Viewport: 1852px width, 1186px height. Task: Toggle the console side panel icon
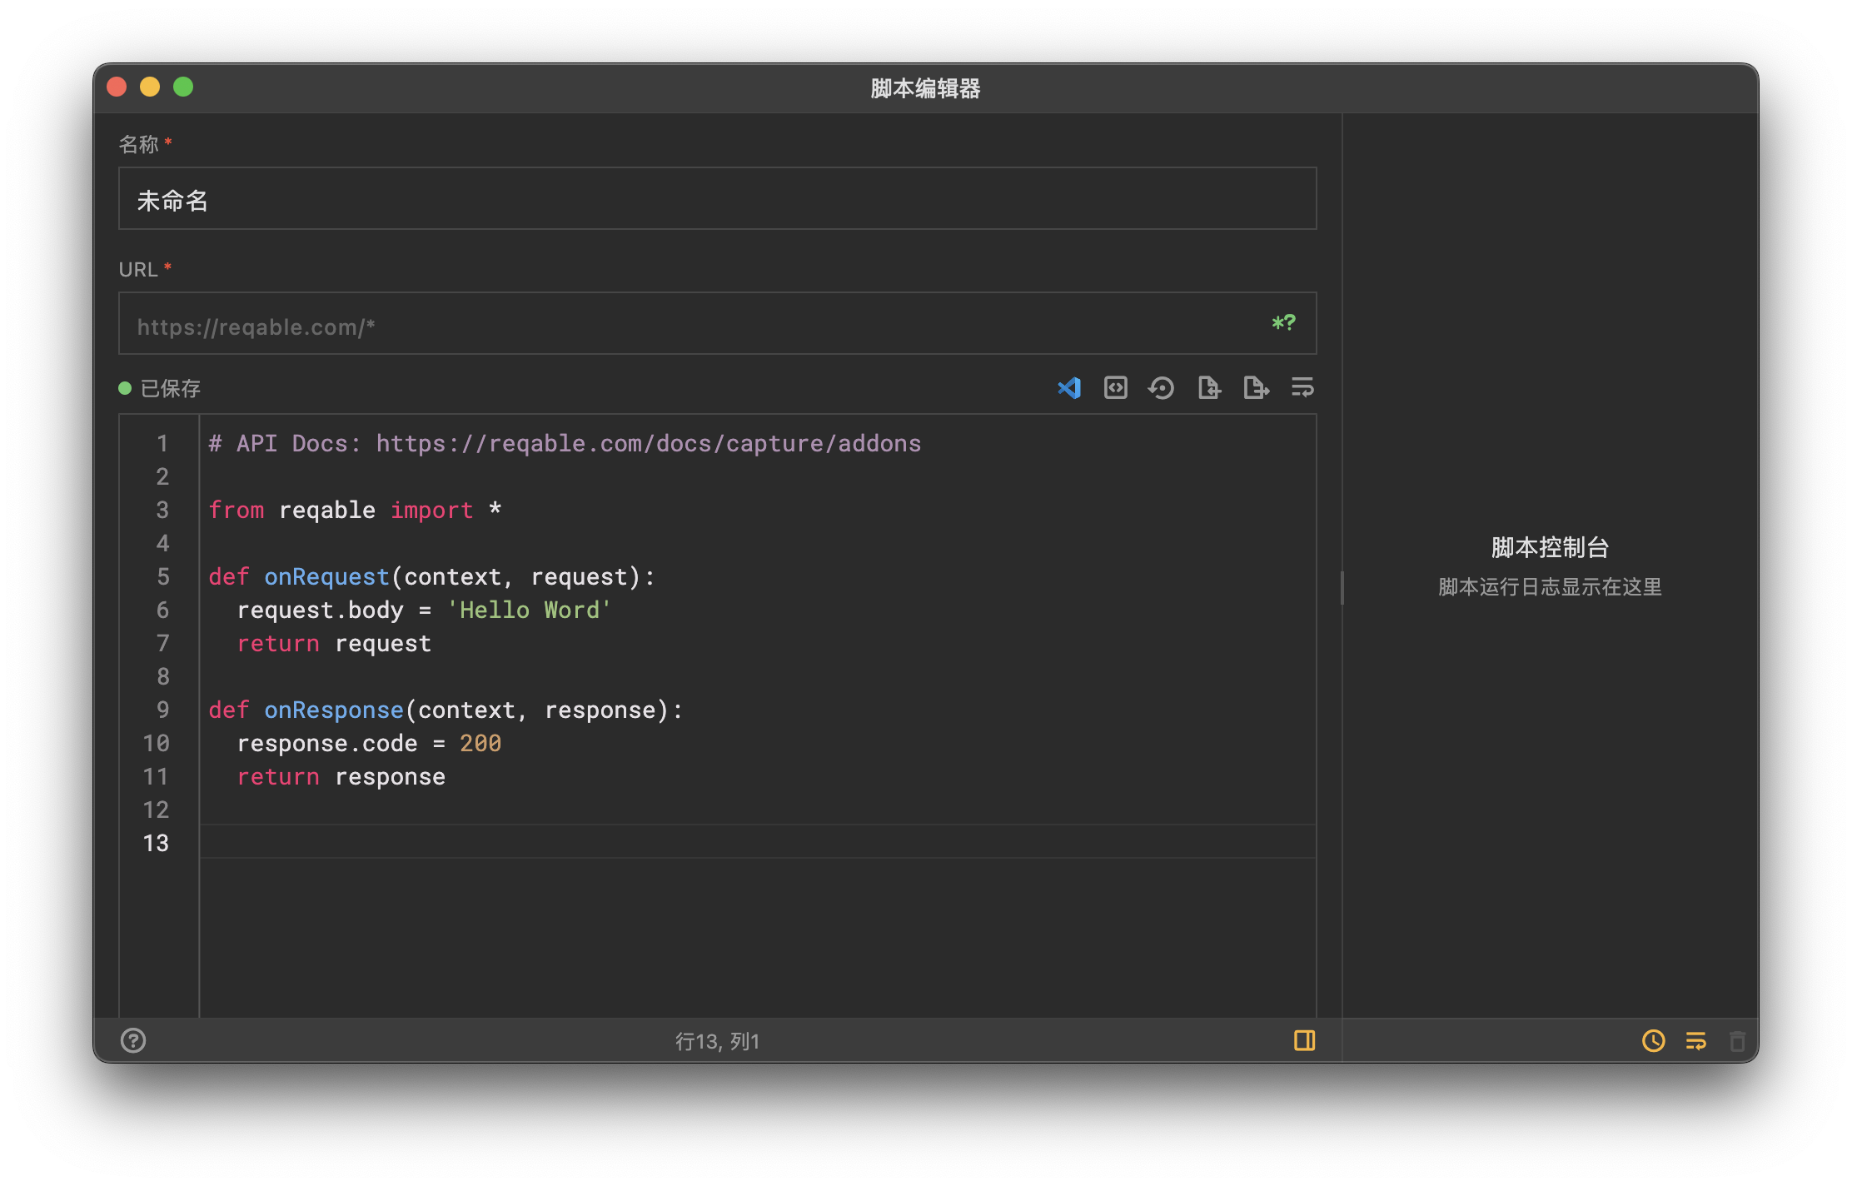pyautogui.click(x=1305, y=1040)
